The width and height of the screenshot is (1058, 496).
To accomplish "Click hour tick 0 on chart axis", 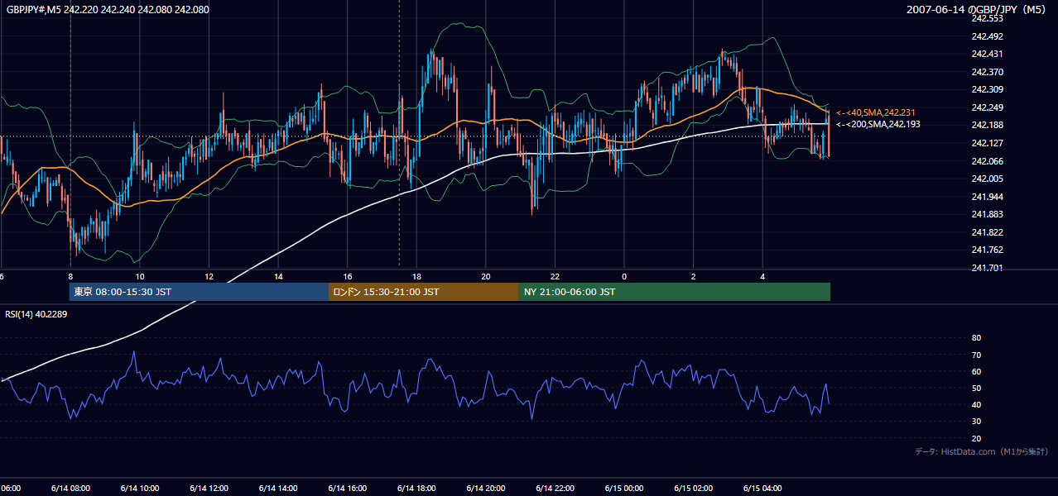I will pos(623,277).
